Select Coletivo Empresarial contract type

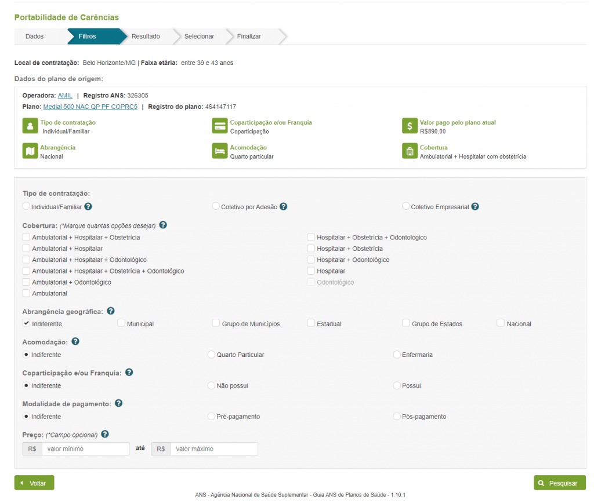click(405, 206)
